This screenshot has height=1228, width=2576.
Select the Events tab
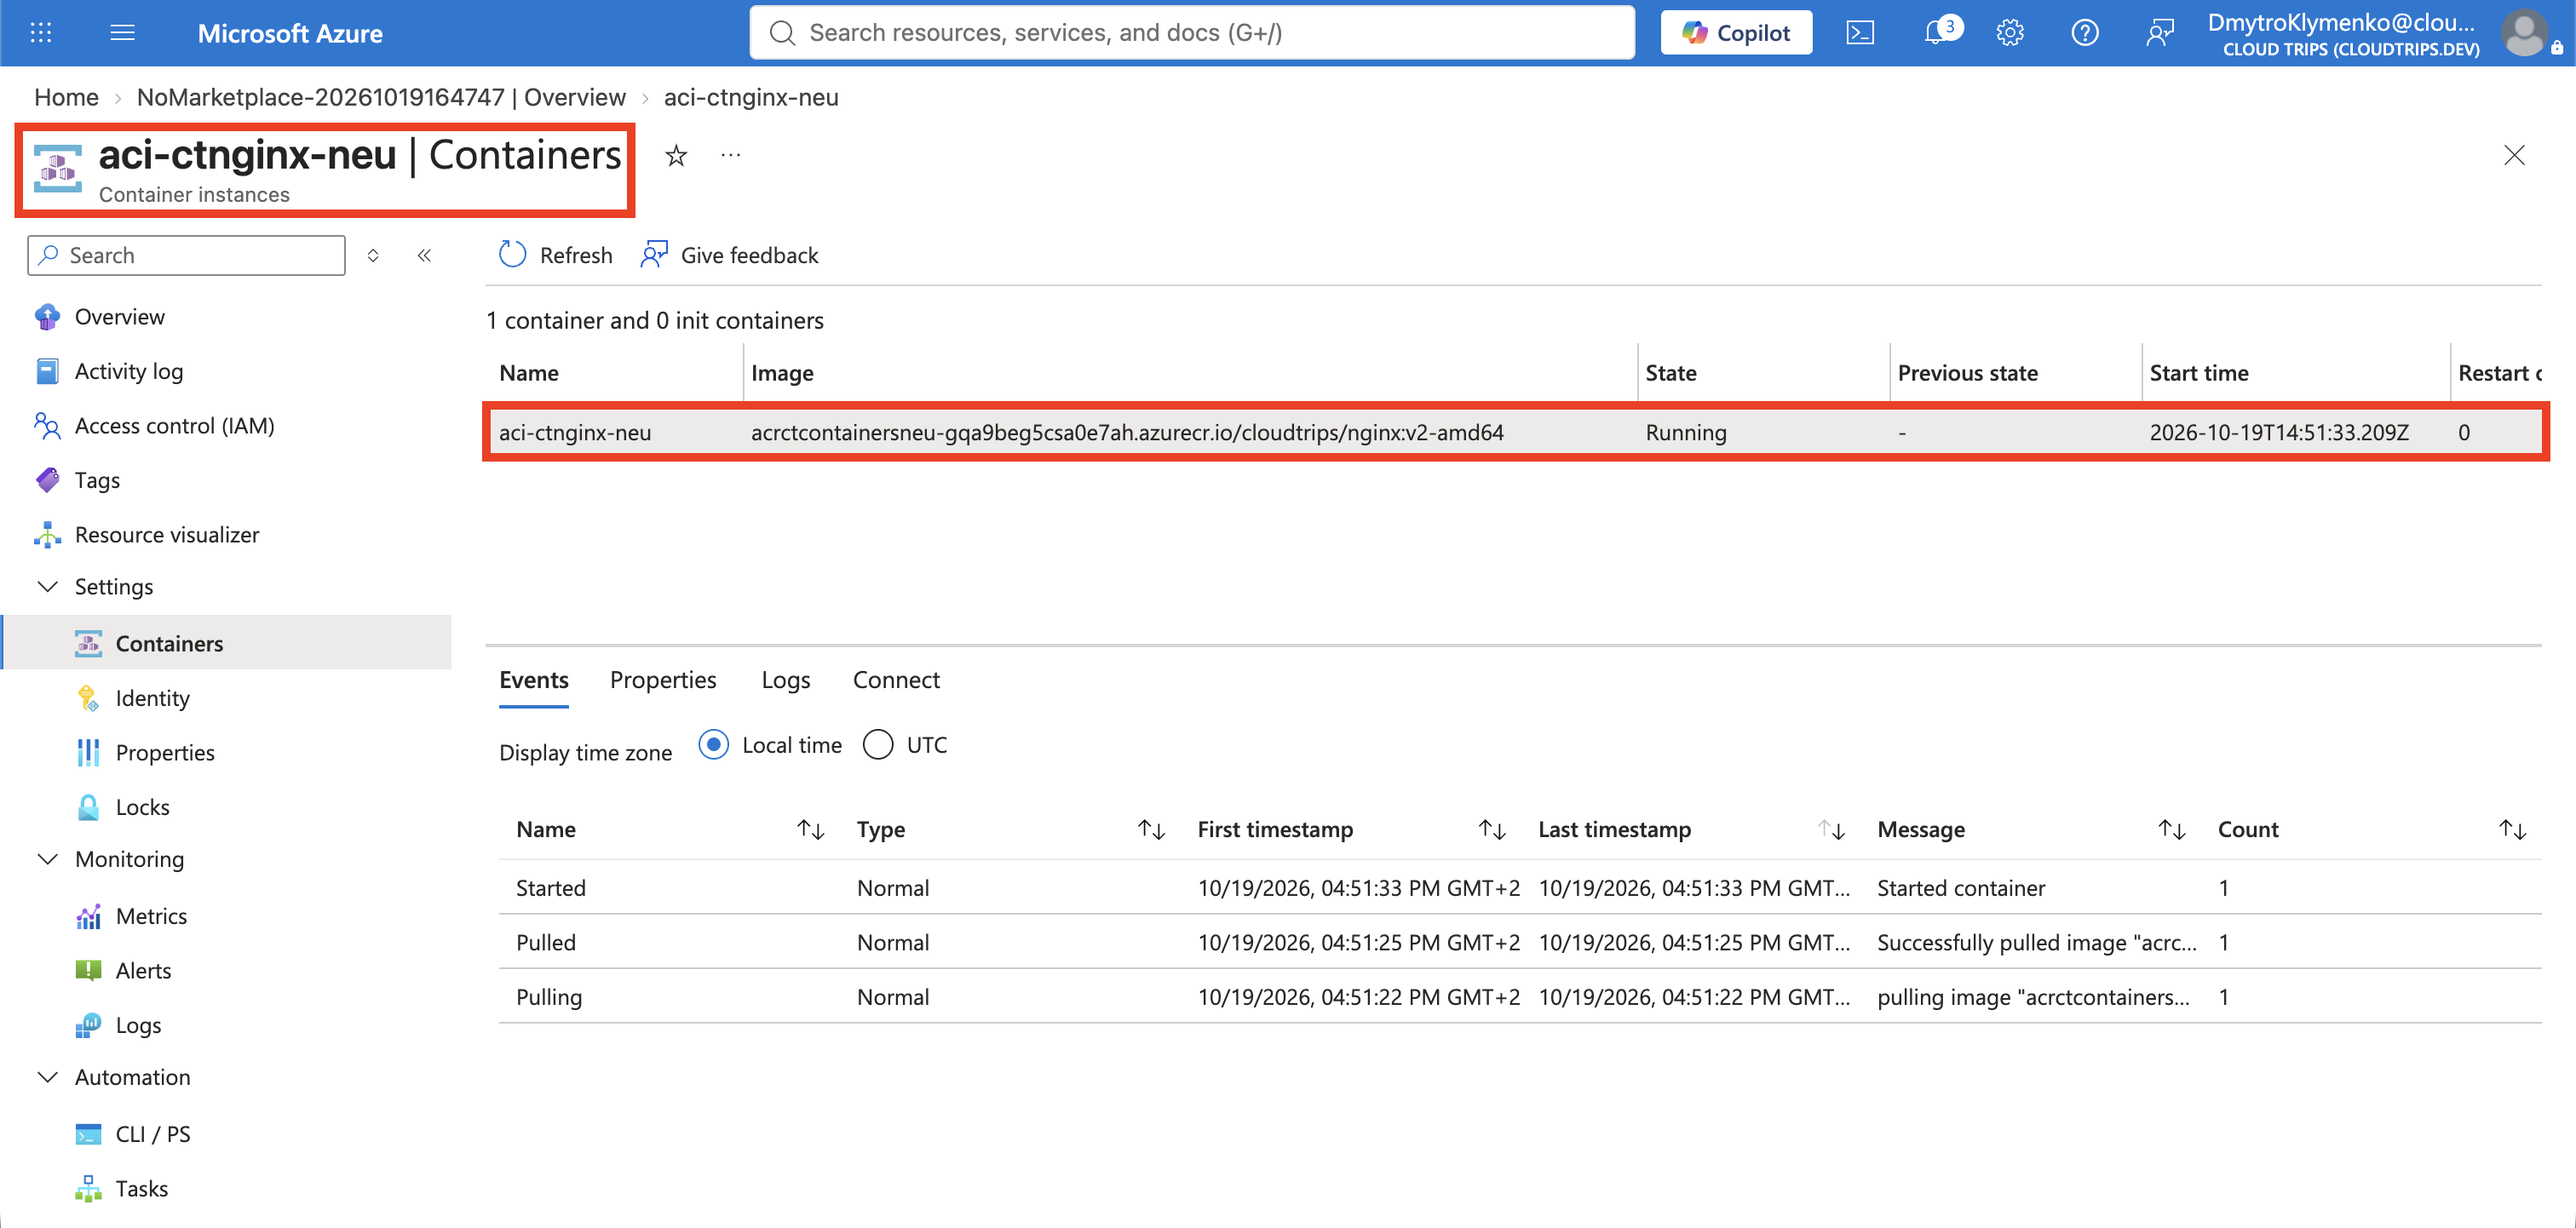(x=534, y=680)
